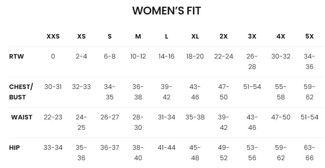This screenshot has width=325, height=168.
Task: Select the XS size column header
Action: pos(81,36)
